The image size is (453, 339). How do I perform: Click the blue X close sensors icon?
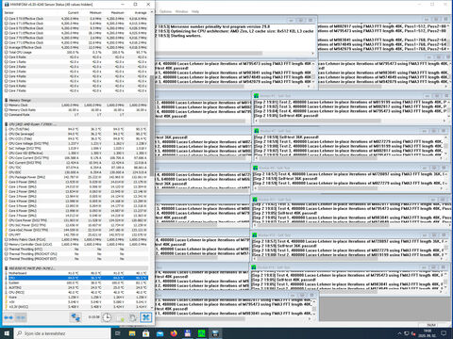click(x=145, y=317)
